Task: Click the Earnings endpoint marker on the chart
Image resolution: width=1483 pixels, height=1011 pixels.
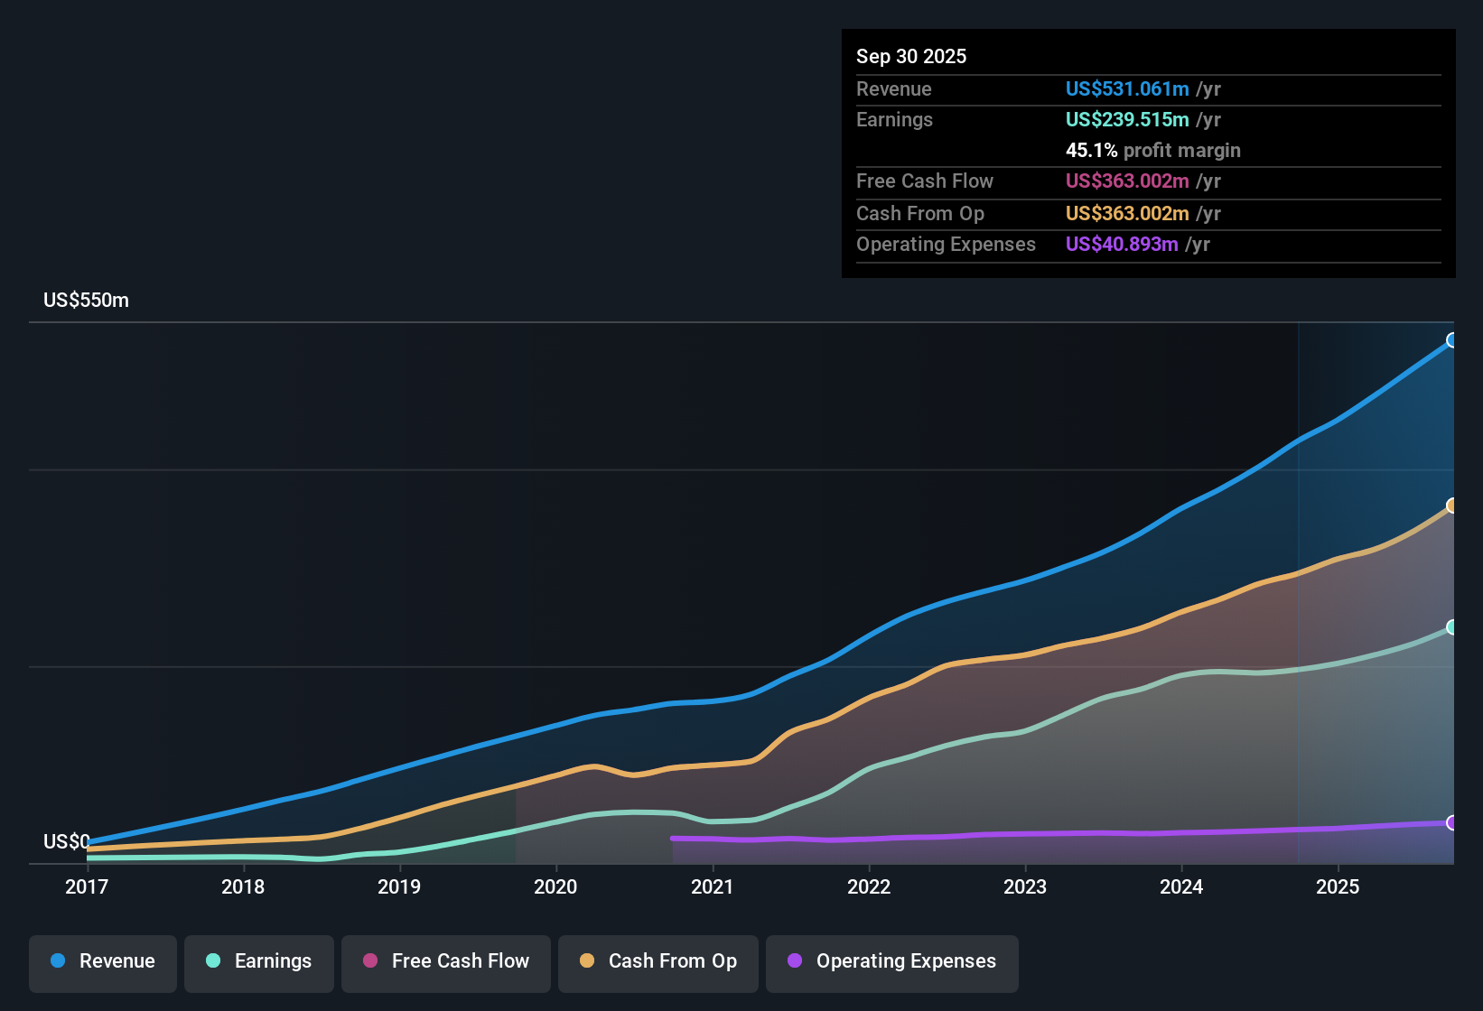Action: coord(1453,627)
